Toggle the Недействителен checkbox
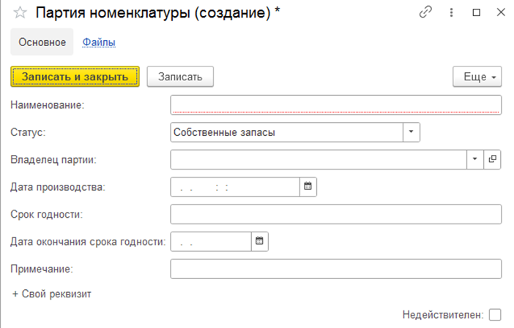The height and width of the screenshot is (328, 514). (495, 315)
